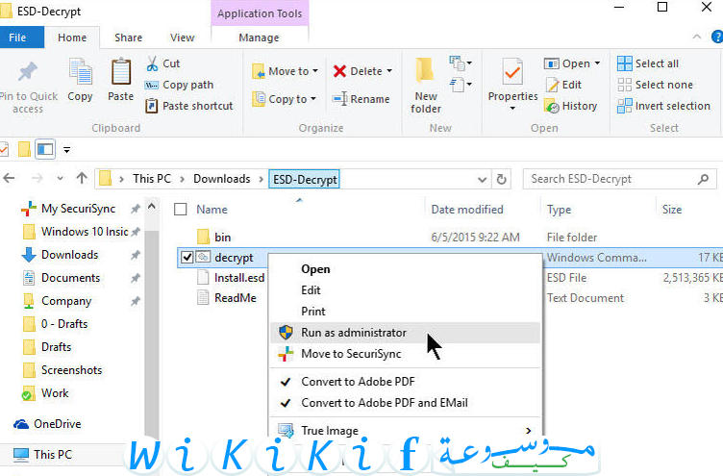Image resolution: width=723 pixels, height=476 pixels.
Task: Click quick access toolbar properties checkmark icon
Action: pyautogui.click(x=4, y=149)
